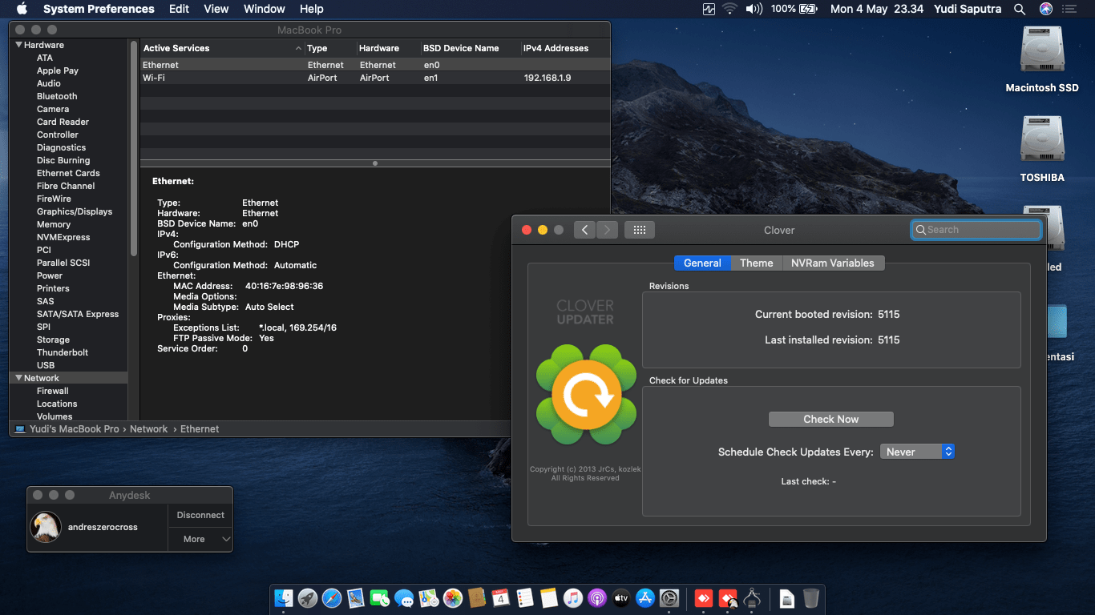Open the View menu
The height and width of the screenshot is (615, 1095).
pos(216,9)
